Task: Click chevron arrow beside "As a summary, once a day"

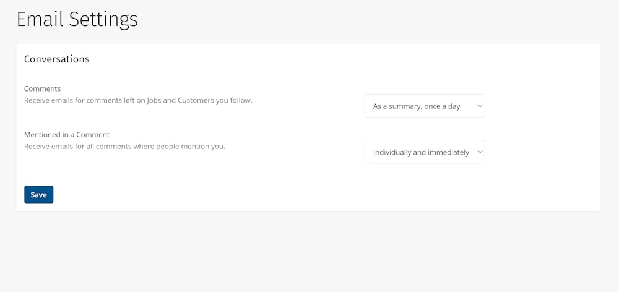Action: [479, 106]
